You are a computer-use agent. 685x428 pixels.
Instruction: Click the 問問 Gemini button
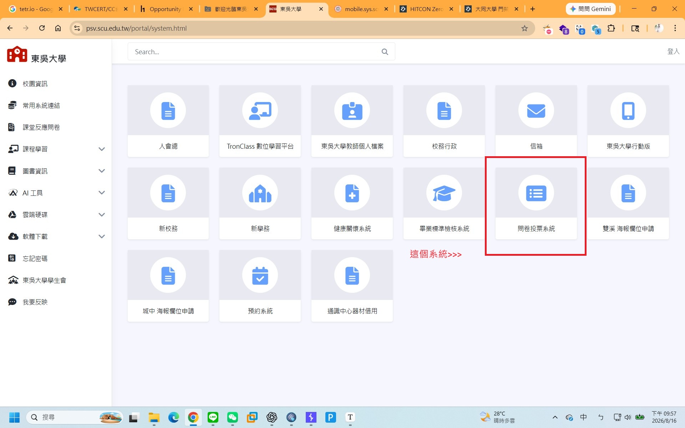pos(590,9)
